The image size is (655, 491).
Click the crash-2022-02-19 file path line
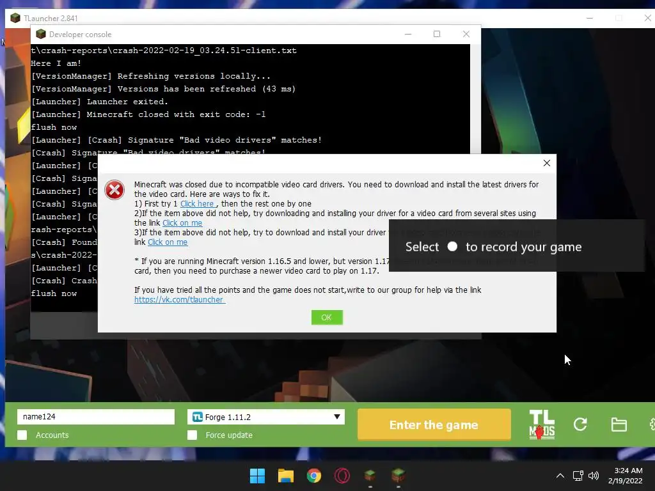(x=164, y=51)
